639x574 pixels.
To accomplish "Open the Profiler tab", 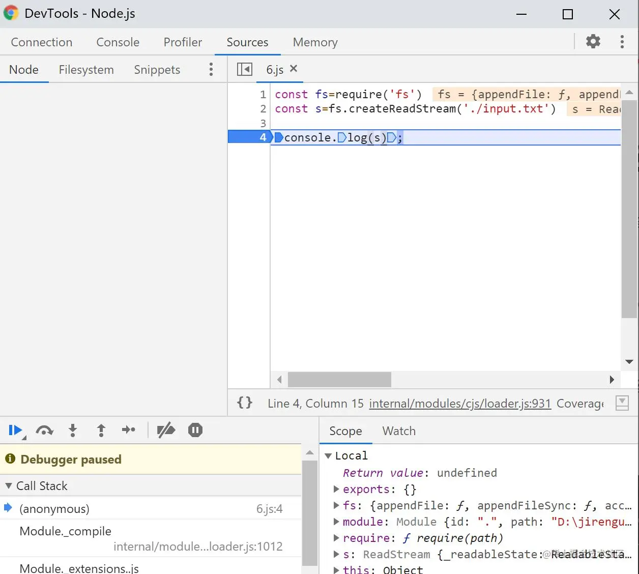I will 183,42.
